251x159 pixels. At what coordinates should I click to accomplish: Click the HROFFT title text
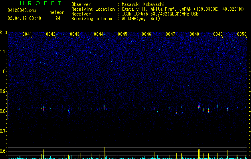41,3
